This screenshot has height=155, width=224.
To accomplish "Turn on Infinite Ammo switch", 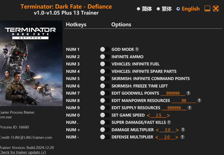I will (105, 57).
